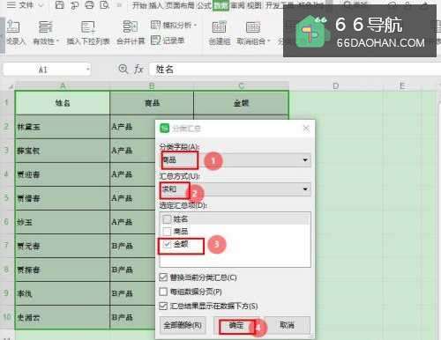
Task: Click cell A3 薛宝钗
Action: pyautogui.click(x=63, y=151)
